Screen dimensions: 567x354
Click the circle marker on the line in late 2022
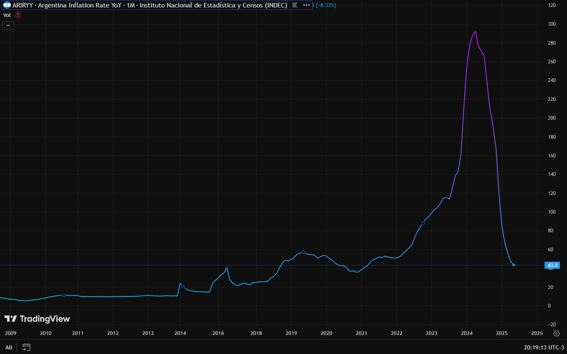coord(423,223)
